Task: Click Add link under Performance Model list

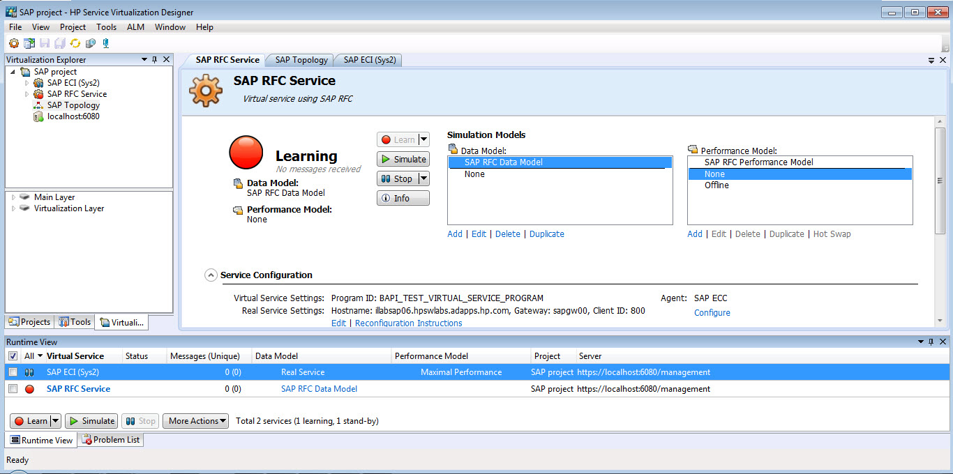Action: click(695, 234)
